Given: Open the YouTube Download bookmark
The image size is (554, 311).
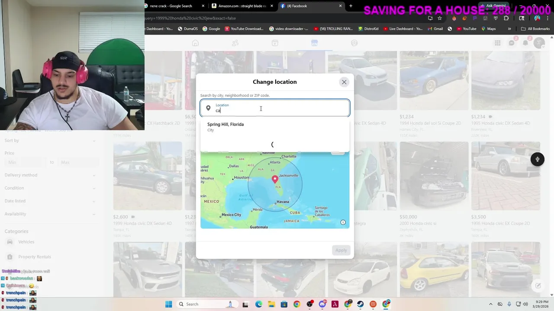Looking at the screenshot, I should (x=244, y=29).
